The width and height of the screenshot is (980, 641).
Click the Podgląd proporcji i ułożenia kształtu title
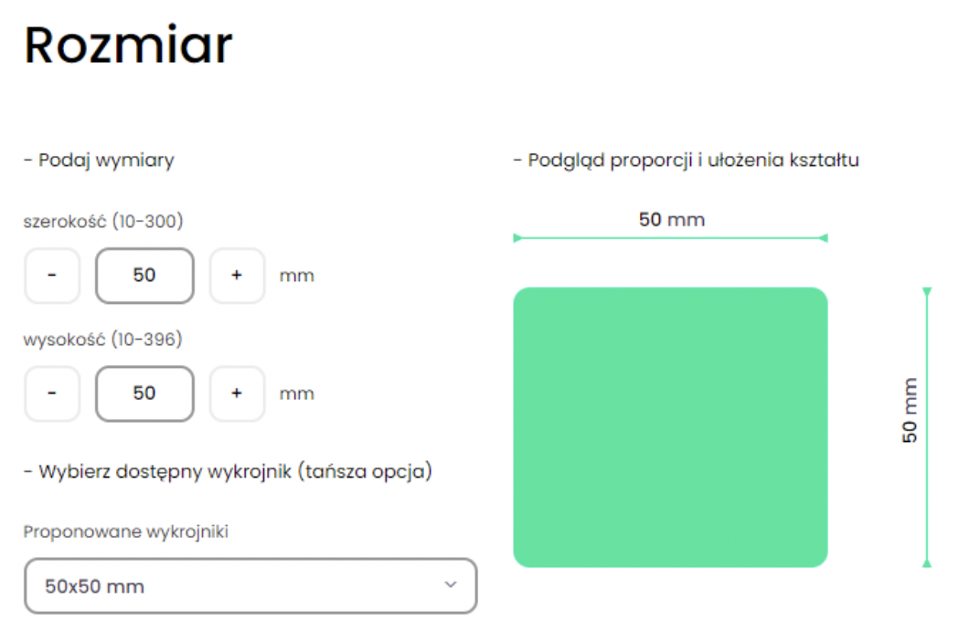(x=686, y=161)
